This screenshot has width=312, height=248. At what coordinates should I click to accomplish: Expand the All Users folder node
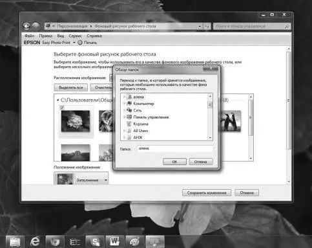(x=124, y=131)
